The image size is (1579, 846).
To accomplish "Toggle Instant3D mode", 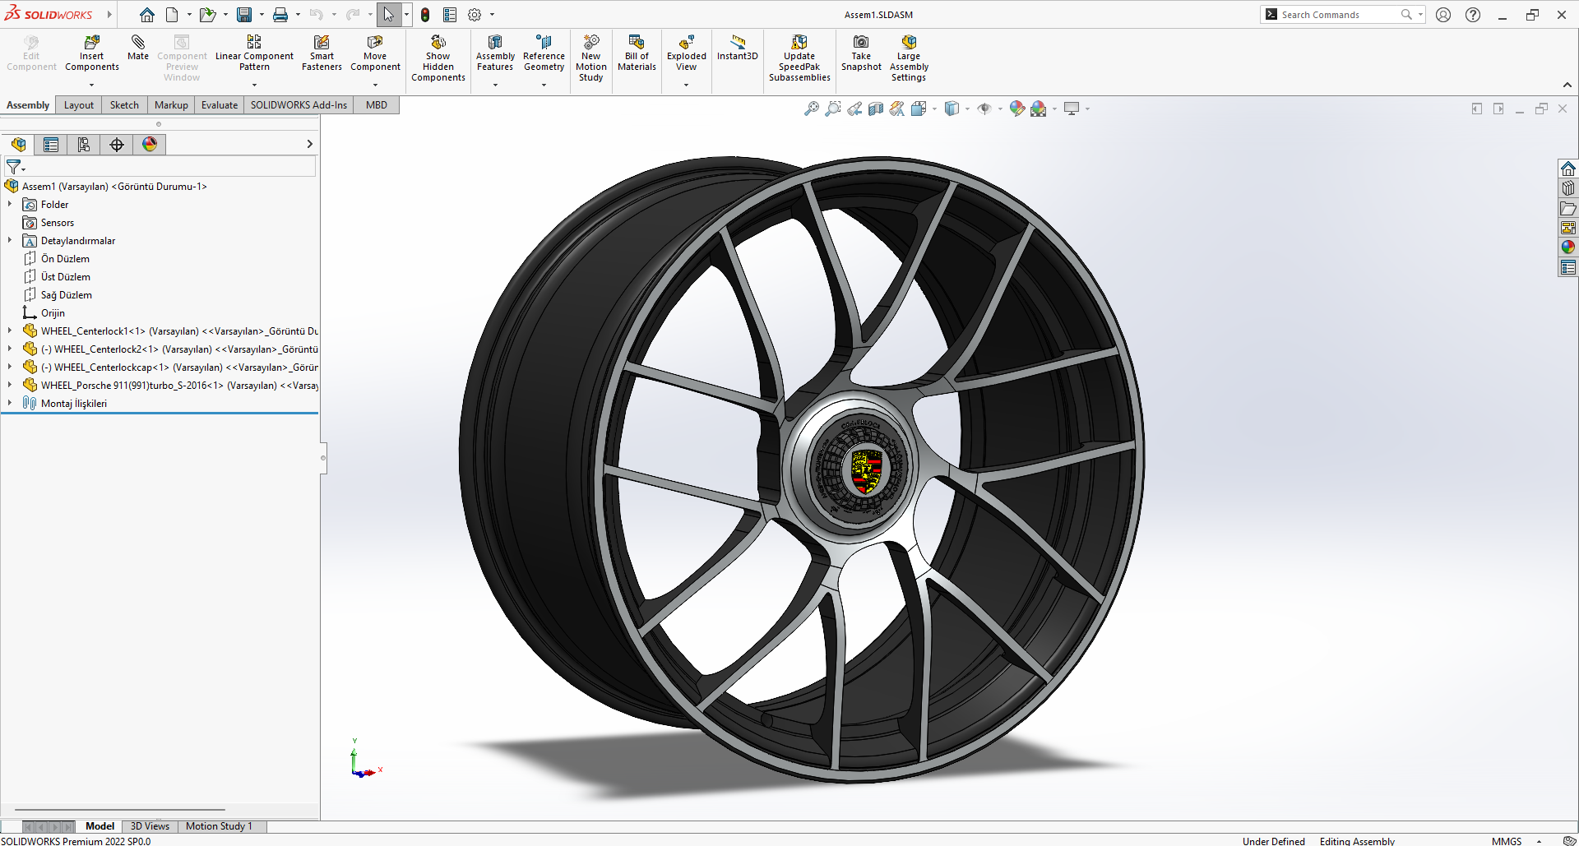I will pyautogui.click(x=738, y=48).
